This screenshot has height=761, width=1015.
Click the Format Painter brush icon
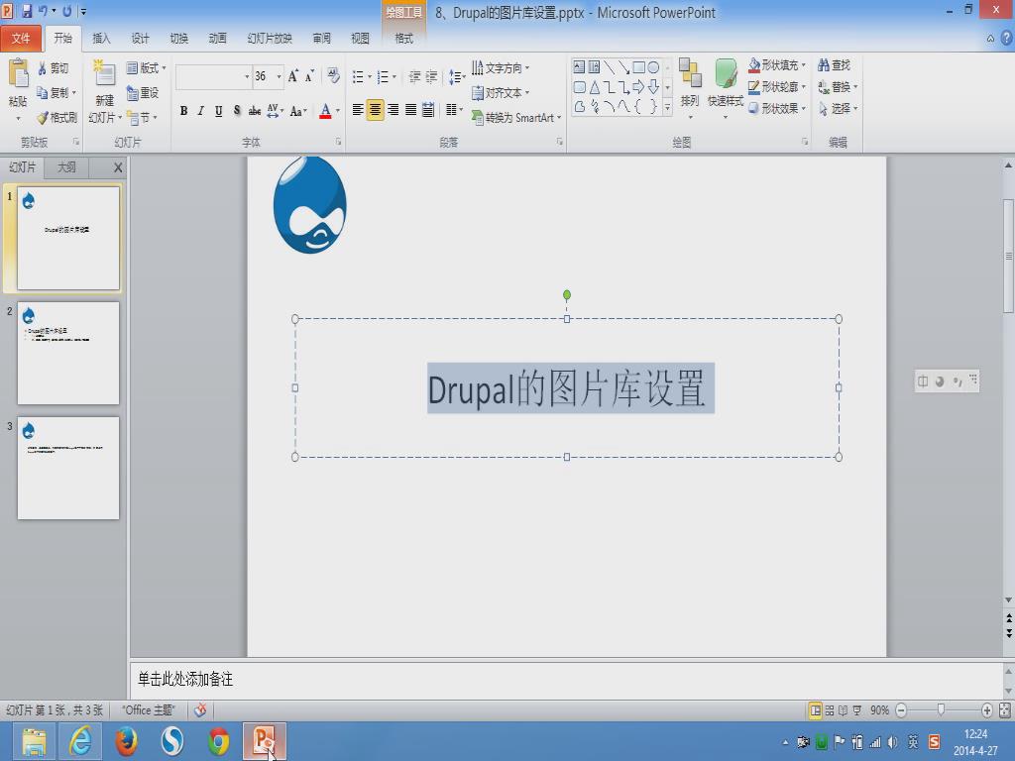[x=43, y=118]
